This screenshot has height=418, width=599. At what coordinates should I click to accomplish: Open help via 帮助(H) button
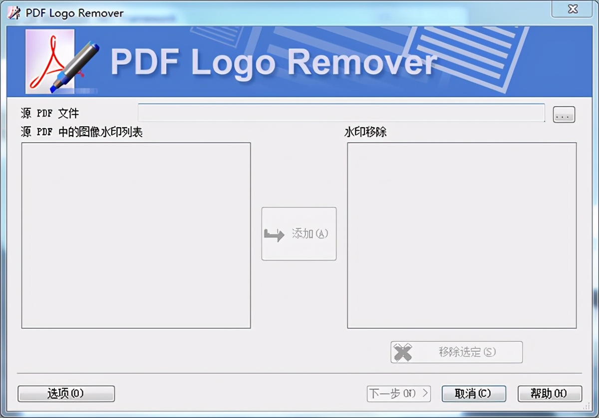point(549,394)
